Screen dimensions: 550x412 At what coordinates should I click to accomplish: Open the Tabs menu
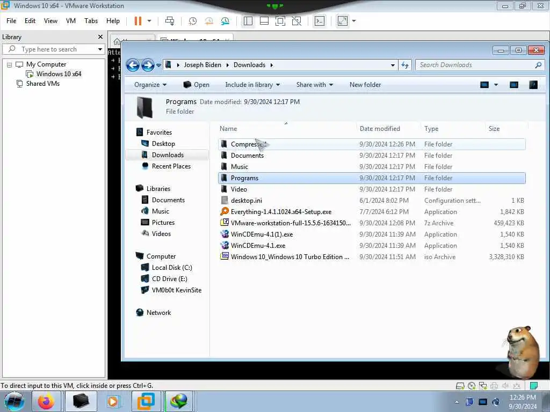point(91,21)
